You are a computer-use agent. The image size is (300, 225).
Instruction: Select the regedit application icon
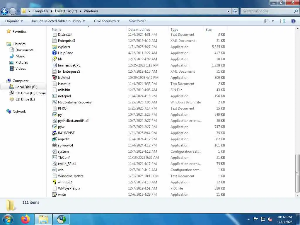(x=54, y=139)
